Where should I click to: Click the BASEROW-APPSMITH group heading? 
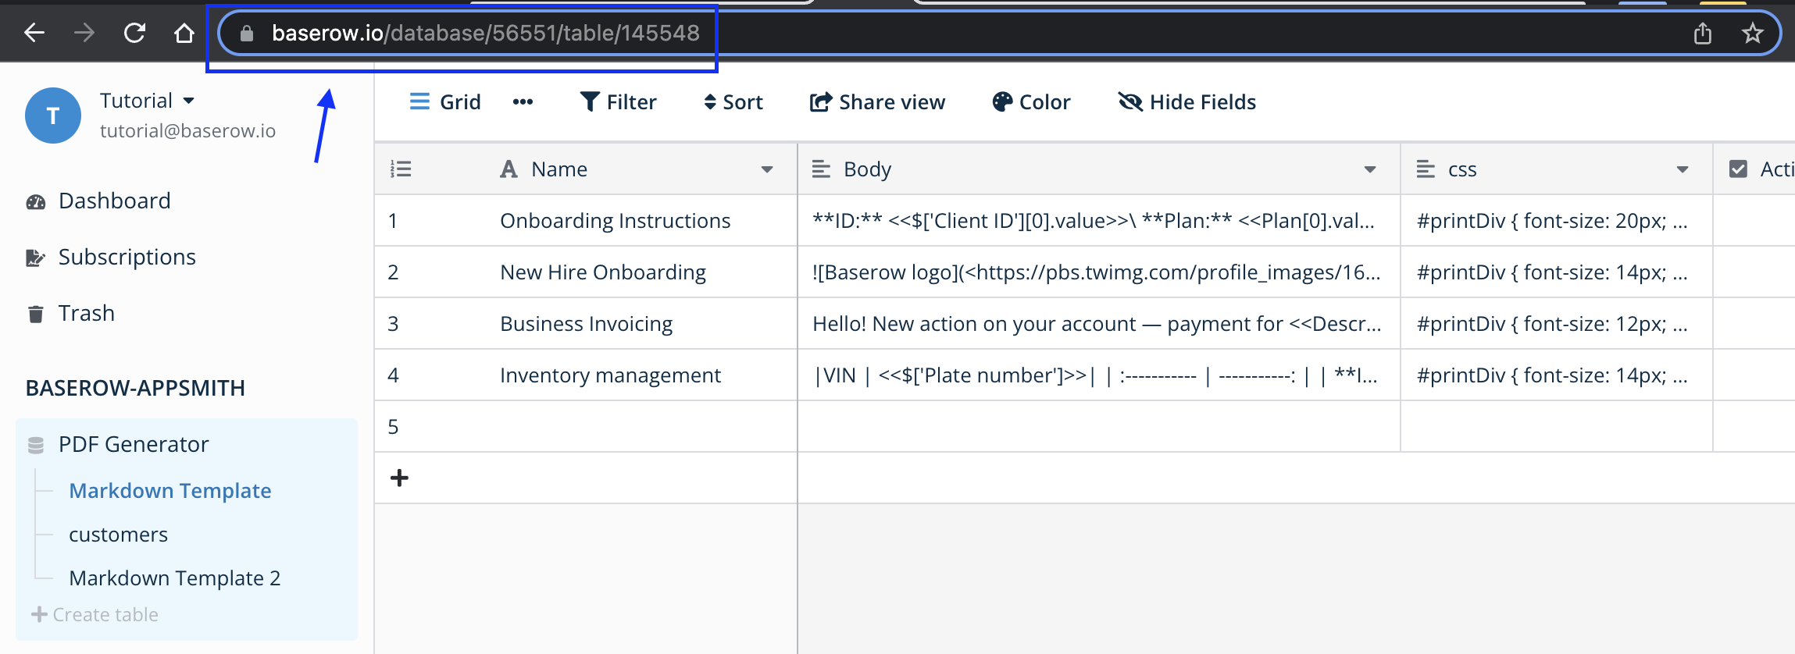[135, 388]
